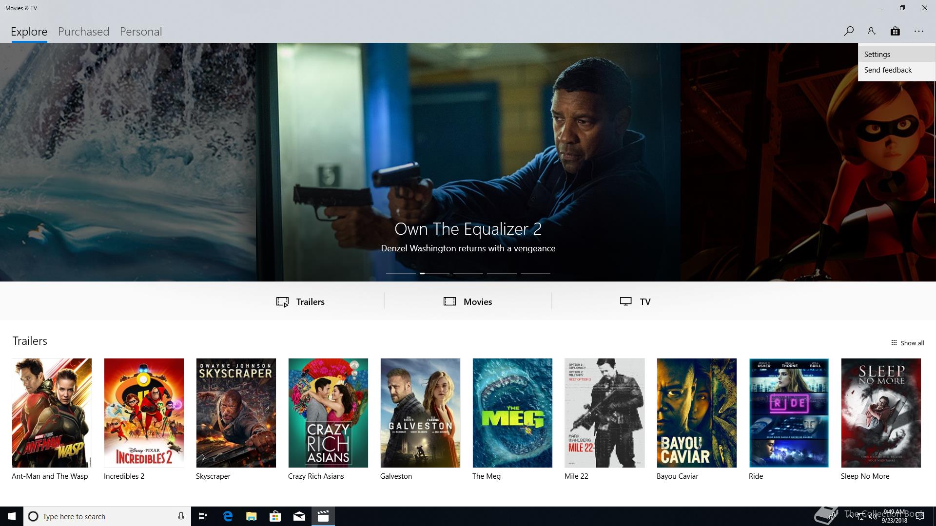Open Ant-Man and The Wasp poster
Screen dimensions: 936x526
[x=52, y=413]
